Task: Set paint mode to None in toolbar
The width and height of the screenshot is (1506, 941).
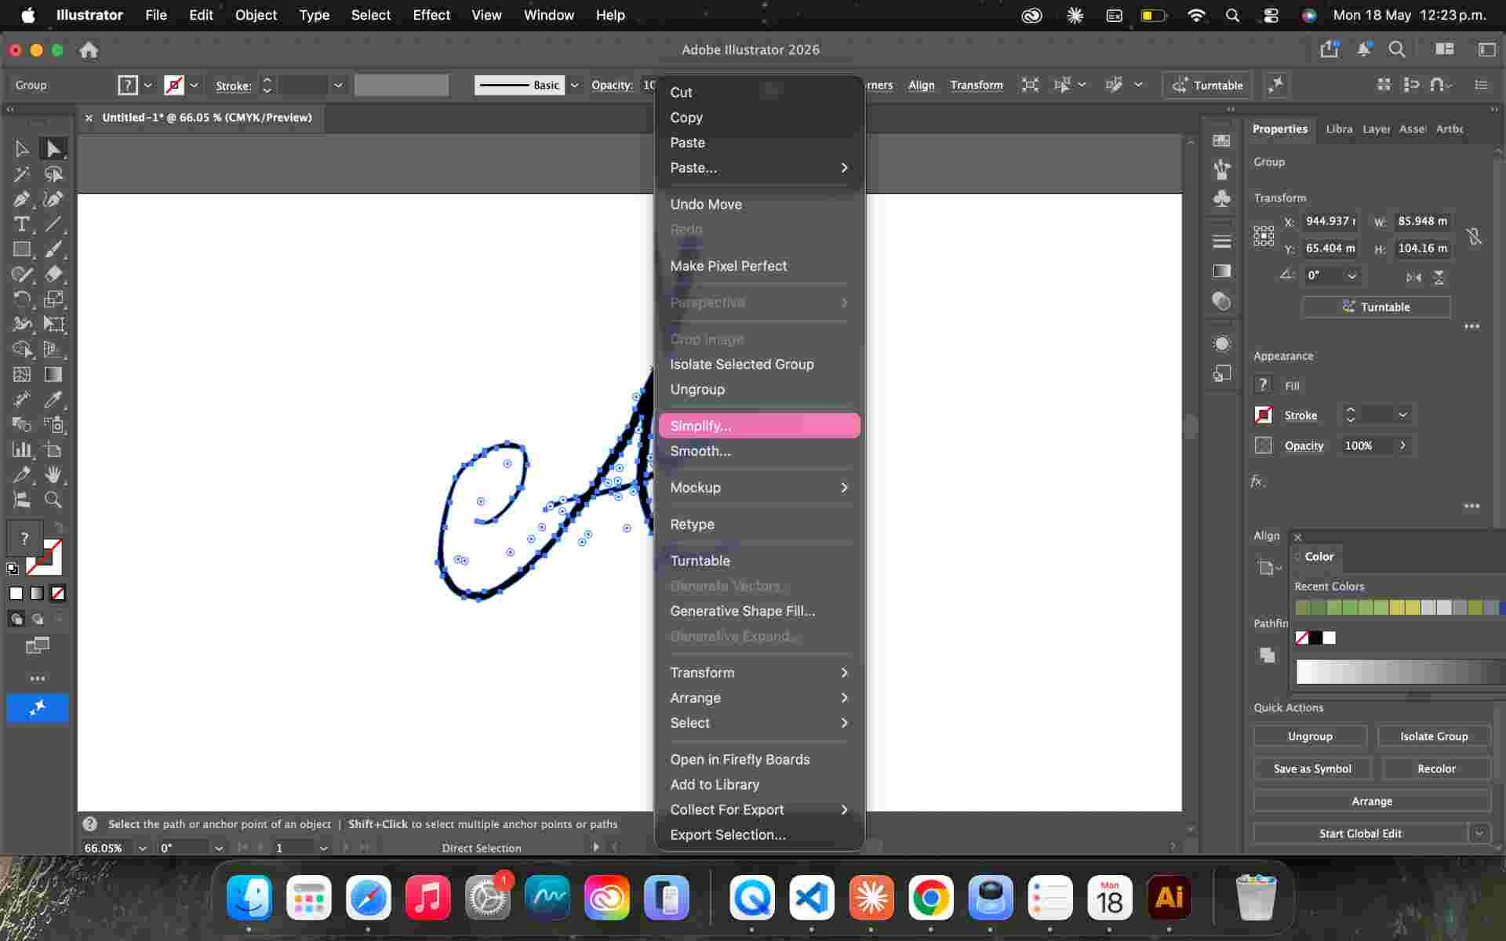Action: (58, 594)
